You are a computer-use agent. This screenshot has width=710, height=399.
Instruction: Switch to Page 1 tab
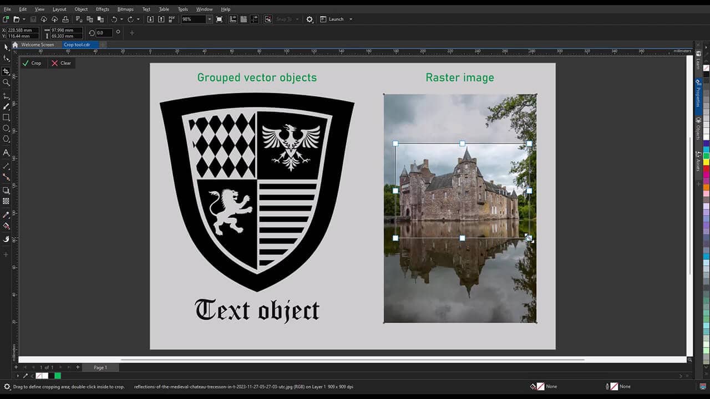point(100,367)
